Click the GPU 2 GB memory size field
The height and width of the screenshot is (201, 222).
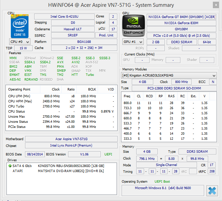(x=156, y=42)
